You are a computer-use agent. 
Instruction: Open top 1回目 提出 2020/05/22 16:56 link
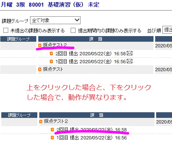[90, 62]
